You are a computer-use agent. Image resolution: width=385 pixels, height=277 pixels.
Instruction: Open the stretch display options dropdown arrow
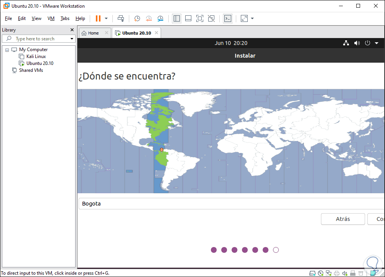point(252,18)
